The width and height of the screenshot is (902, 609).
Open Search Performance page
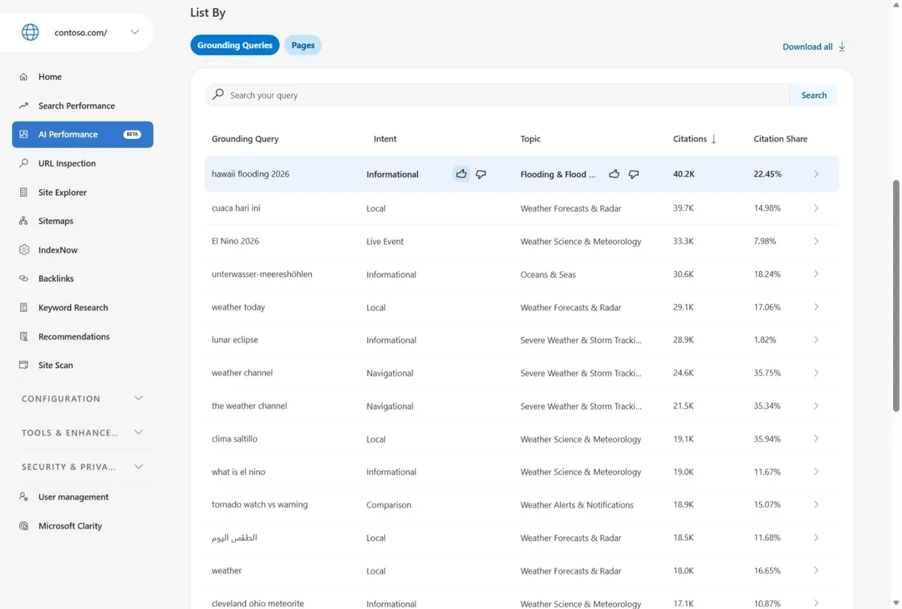click(x=77, y=106)
